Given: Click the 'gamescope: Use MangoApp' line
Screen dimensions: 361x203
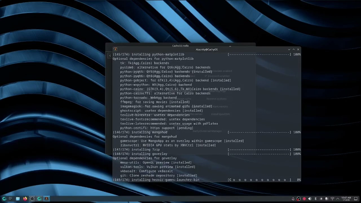Looking at the screenshot, I should pos(182,141).
